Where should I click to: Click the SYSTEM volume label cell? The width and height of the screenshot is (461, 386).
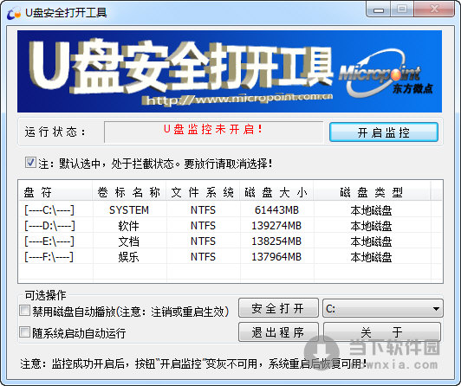[x=129, y=210]
